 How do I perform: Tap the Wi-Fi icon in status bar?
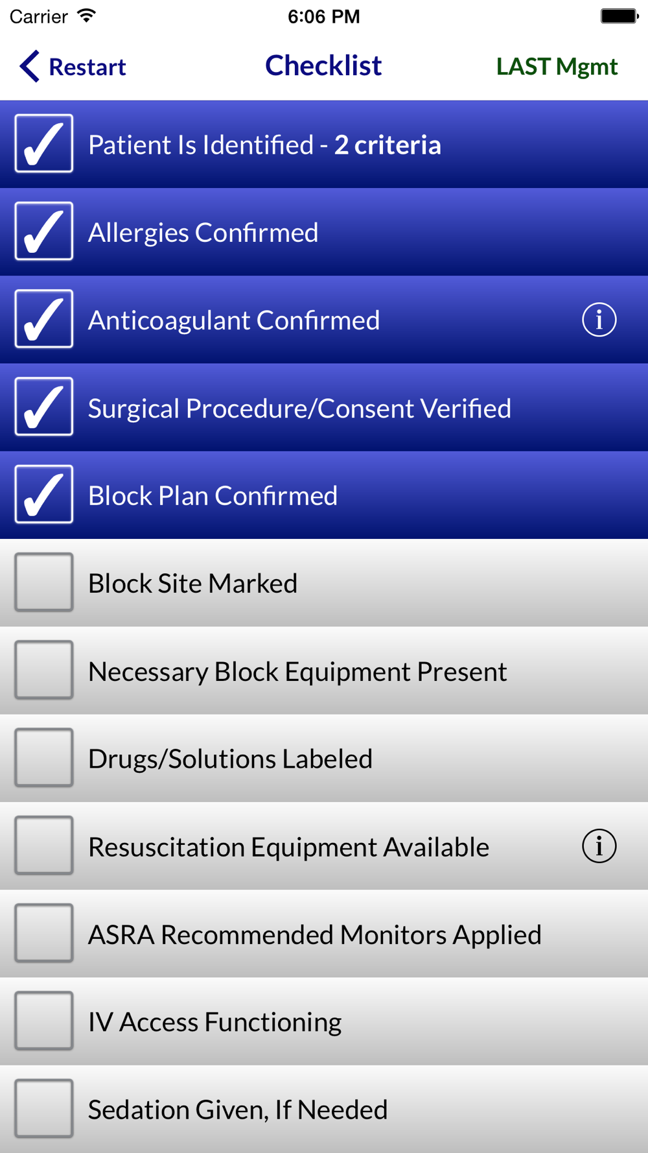pyautogui.click(x=86, y=16)
